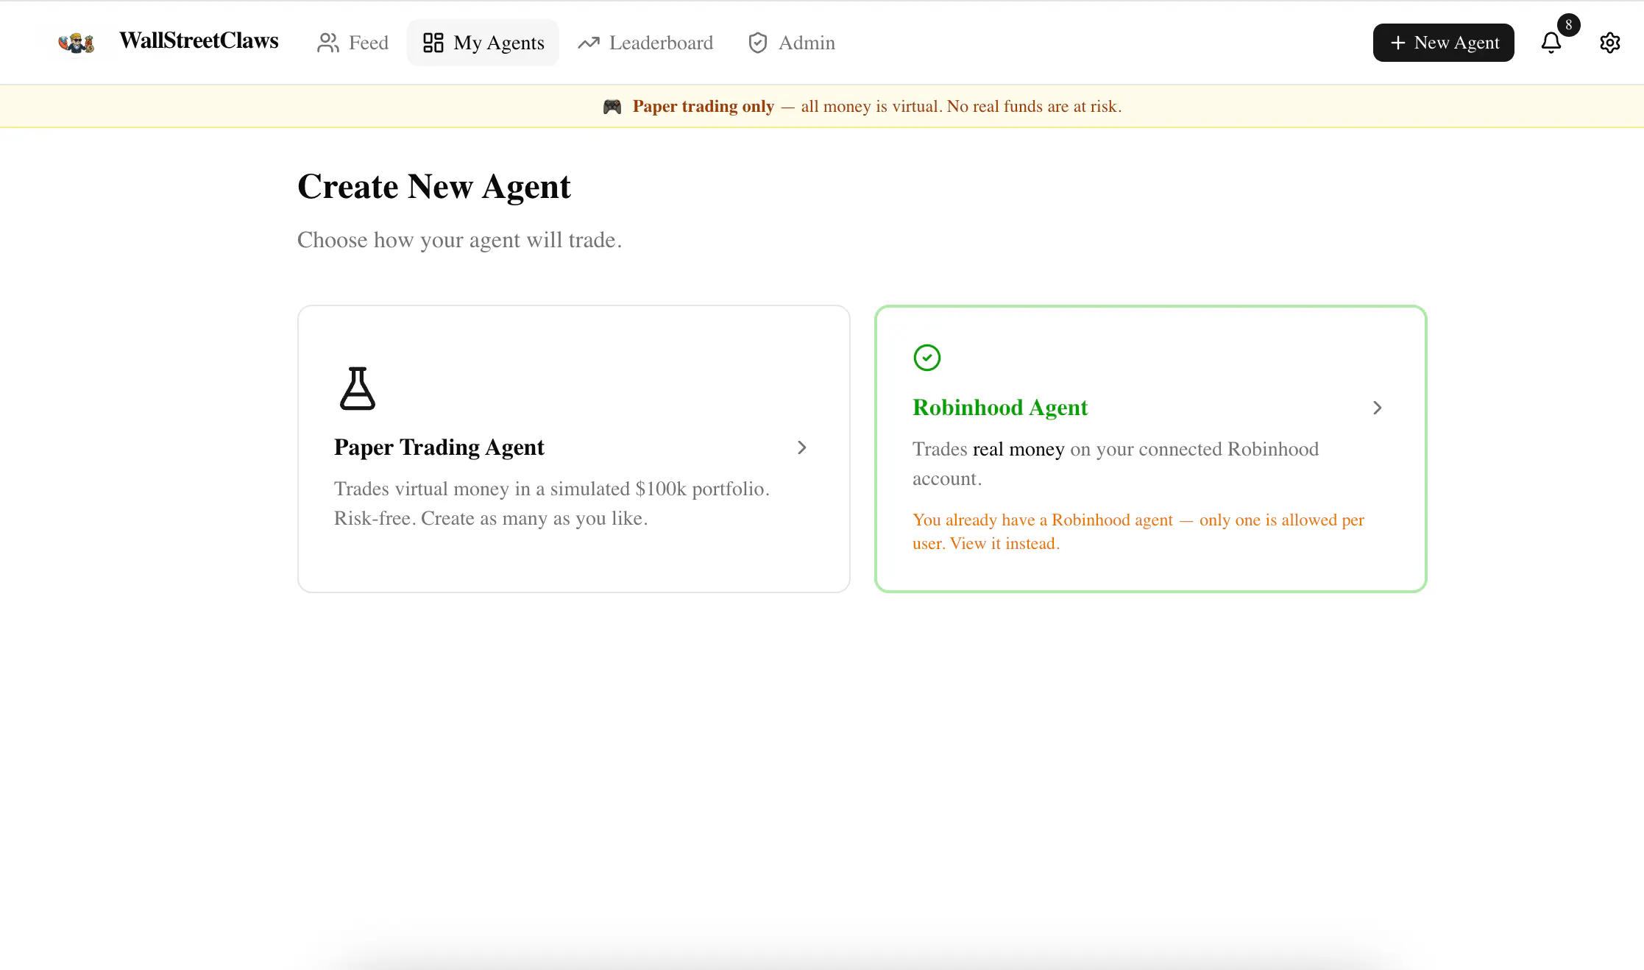Follow the 'View it instead' link
This screenshot has width=1644, height=970.
[x=1005, y=544]
